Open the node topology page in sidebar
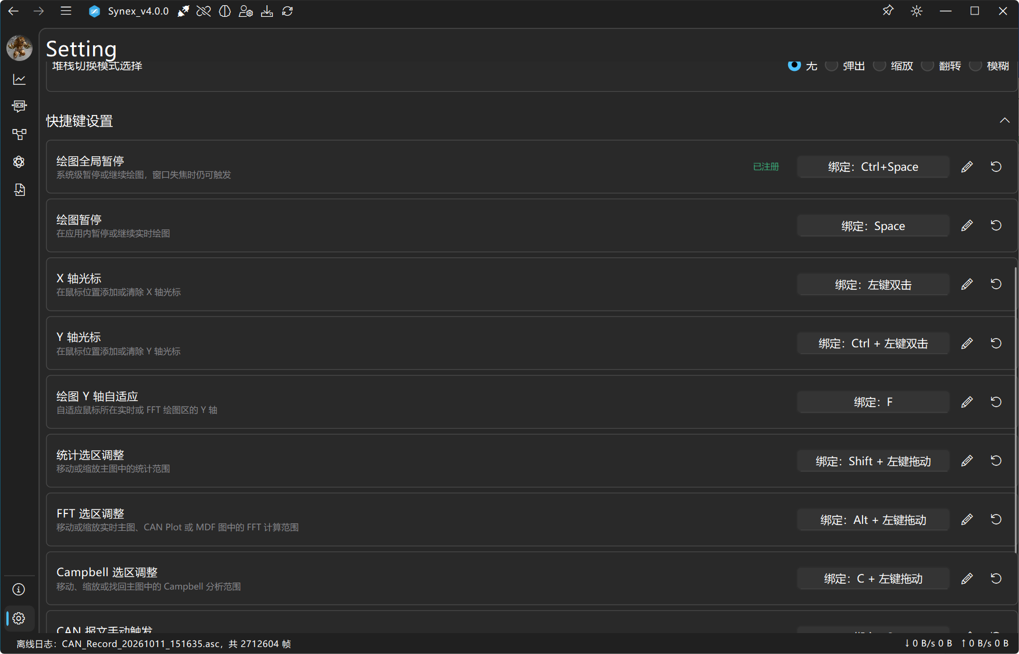This screenshot has width=1019, height=654. [x=19, y=134]
